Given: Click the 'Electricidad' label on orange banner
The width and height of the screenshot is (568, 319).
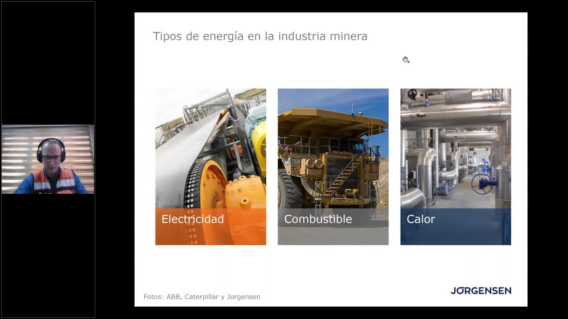Looking at the screenshot, I should click(193, 219).
